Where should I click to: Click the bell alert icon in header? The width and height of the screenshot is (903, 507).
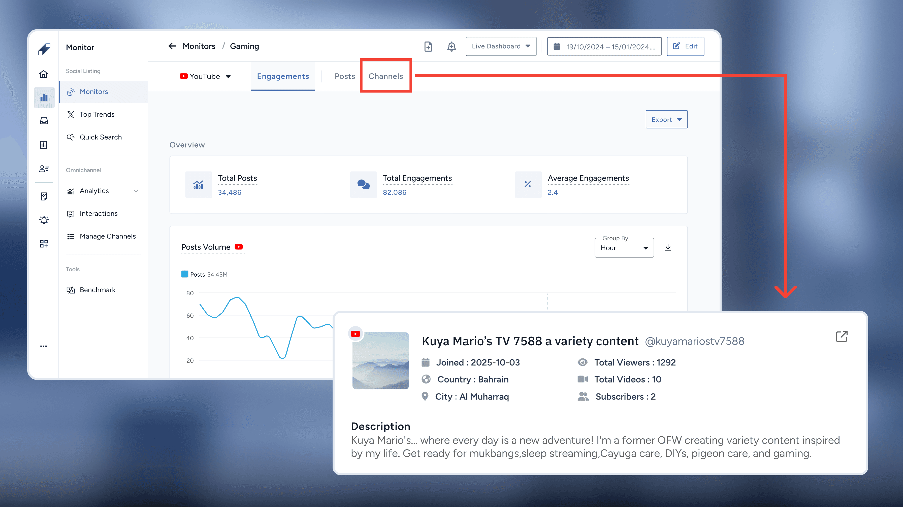pyautogui.click(x=451, y=47)
